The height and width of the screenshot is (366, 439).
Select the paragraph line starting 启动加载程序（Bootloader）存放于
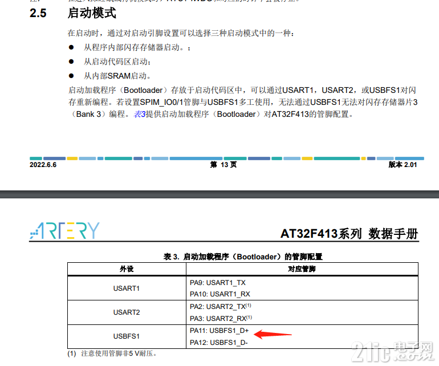click(x=242, y=90)
